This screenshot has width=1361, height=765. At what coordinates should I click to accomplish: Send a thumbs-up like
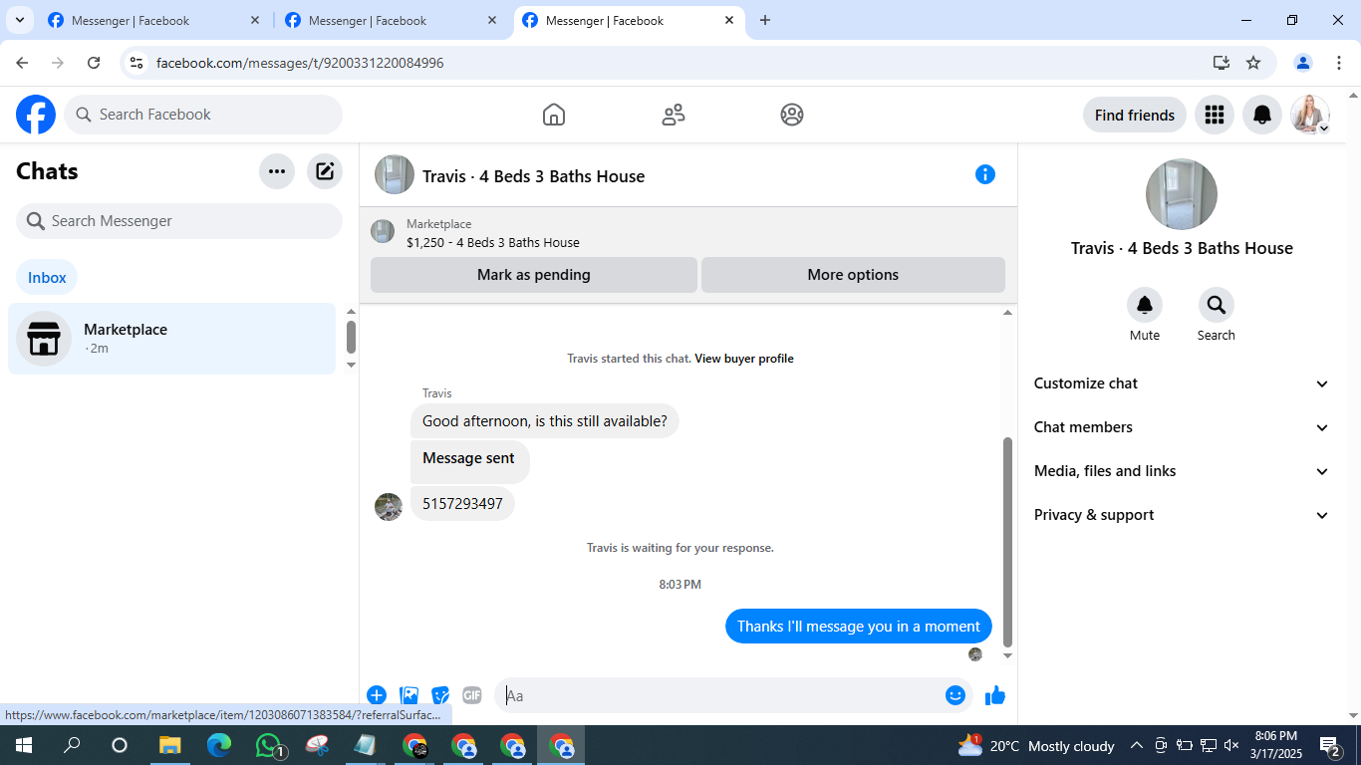point(995,695)
